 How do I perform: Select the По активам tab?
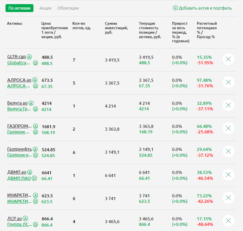(19, 8)
